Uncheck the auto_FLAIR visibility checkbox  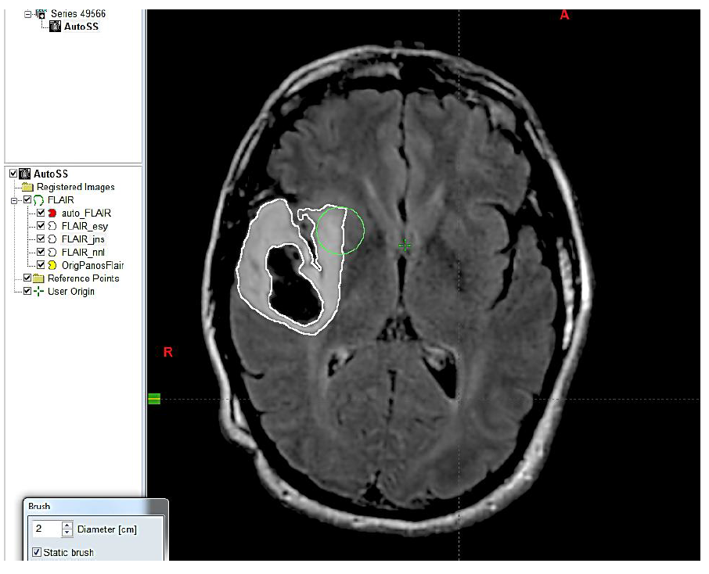(41, 213)
